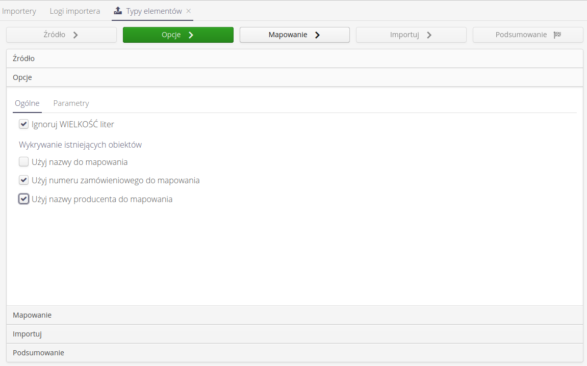Screen dimensions: 587x366
Task: Uncheck Ignoruj WIELKOŚĆ liter checkbox
Action: tap(23, 124)
